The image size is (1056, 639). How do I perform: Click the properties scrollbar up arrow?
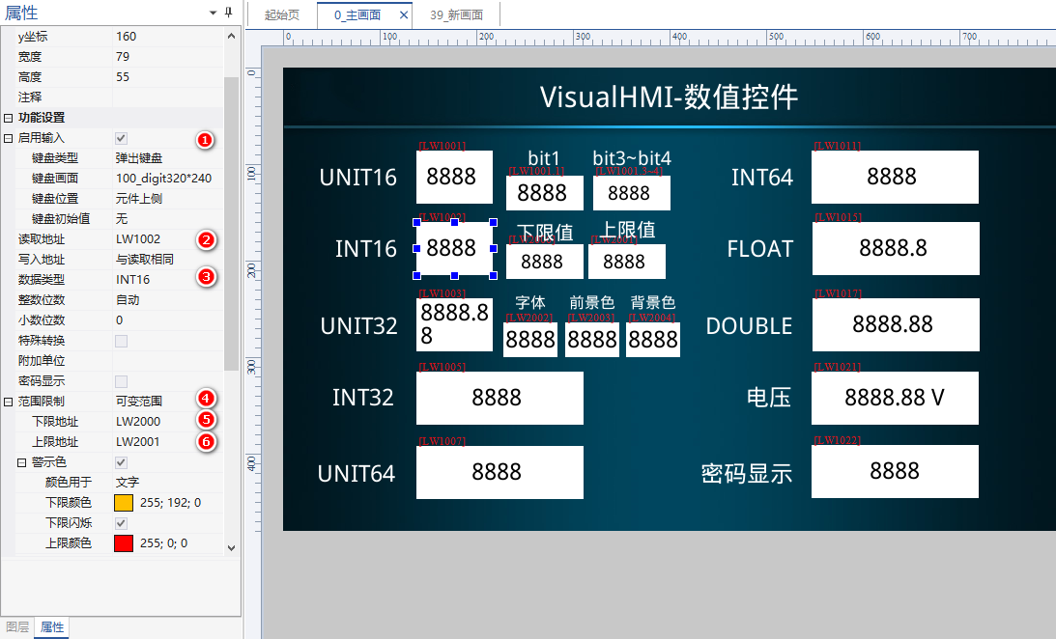coord(231,36)
